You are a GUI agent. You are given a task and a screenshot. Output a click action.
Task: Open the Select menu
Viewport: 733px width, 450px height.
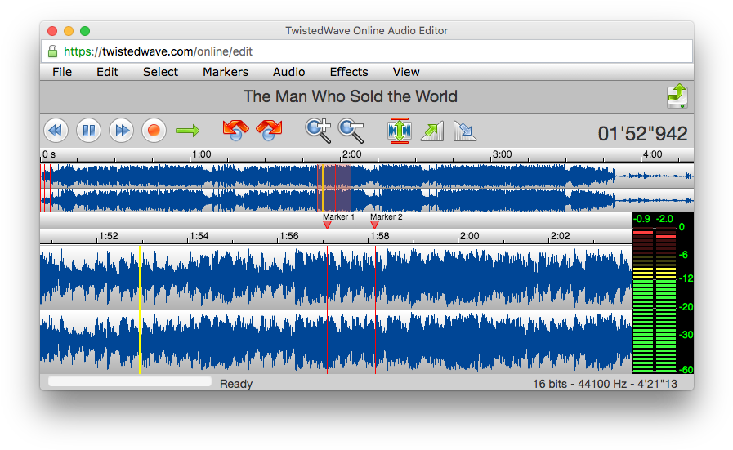point(160,72)
